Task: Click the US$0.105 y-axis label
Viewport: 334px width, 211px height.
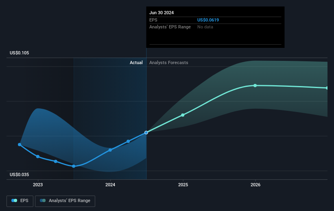Action: (x=20, y=53)
